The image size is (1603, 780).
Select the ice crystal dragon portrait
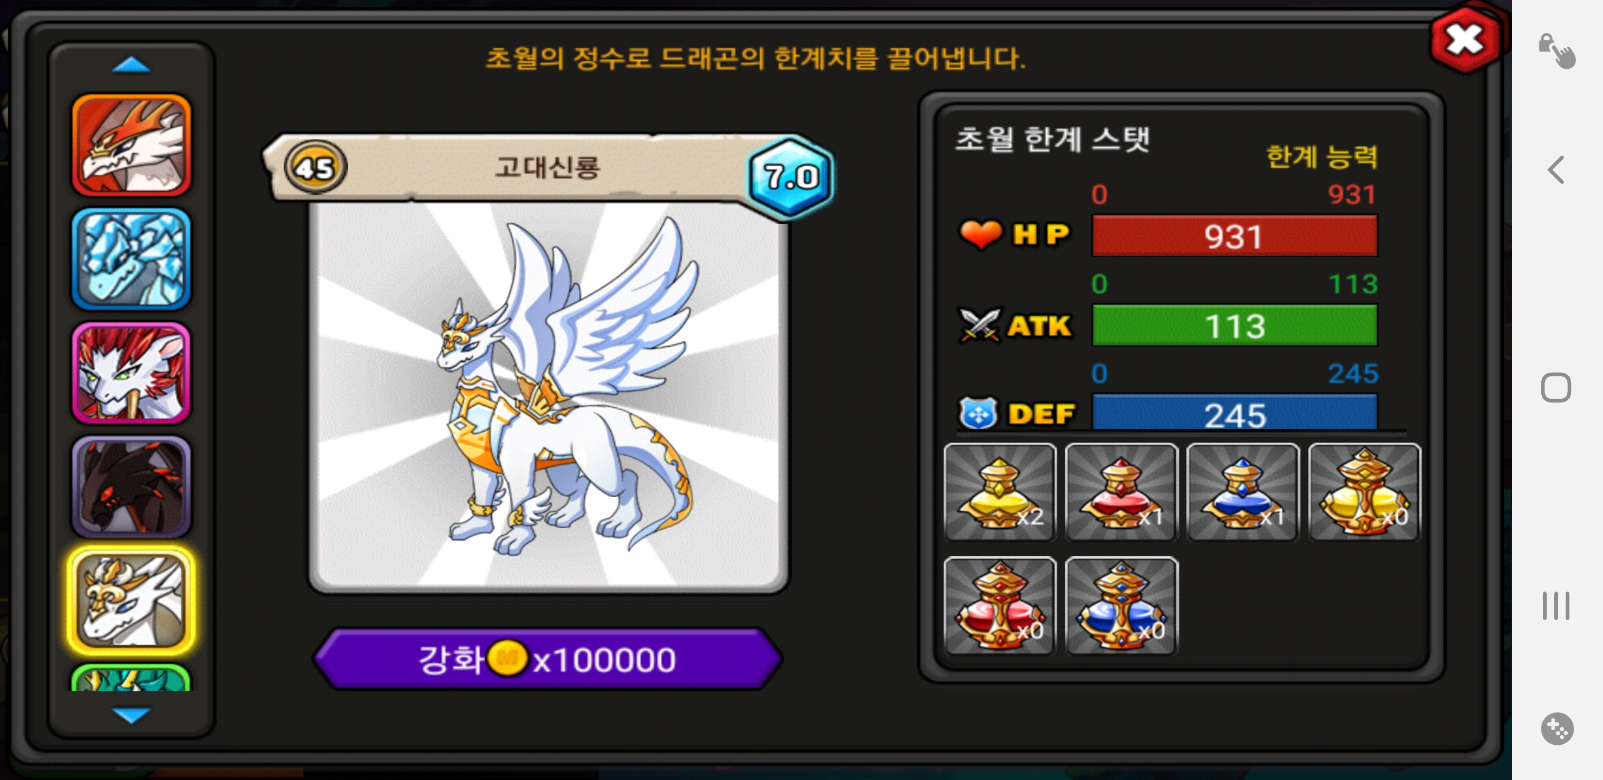click(x=131, y=259)
